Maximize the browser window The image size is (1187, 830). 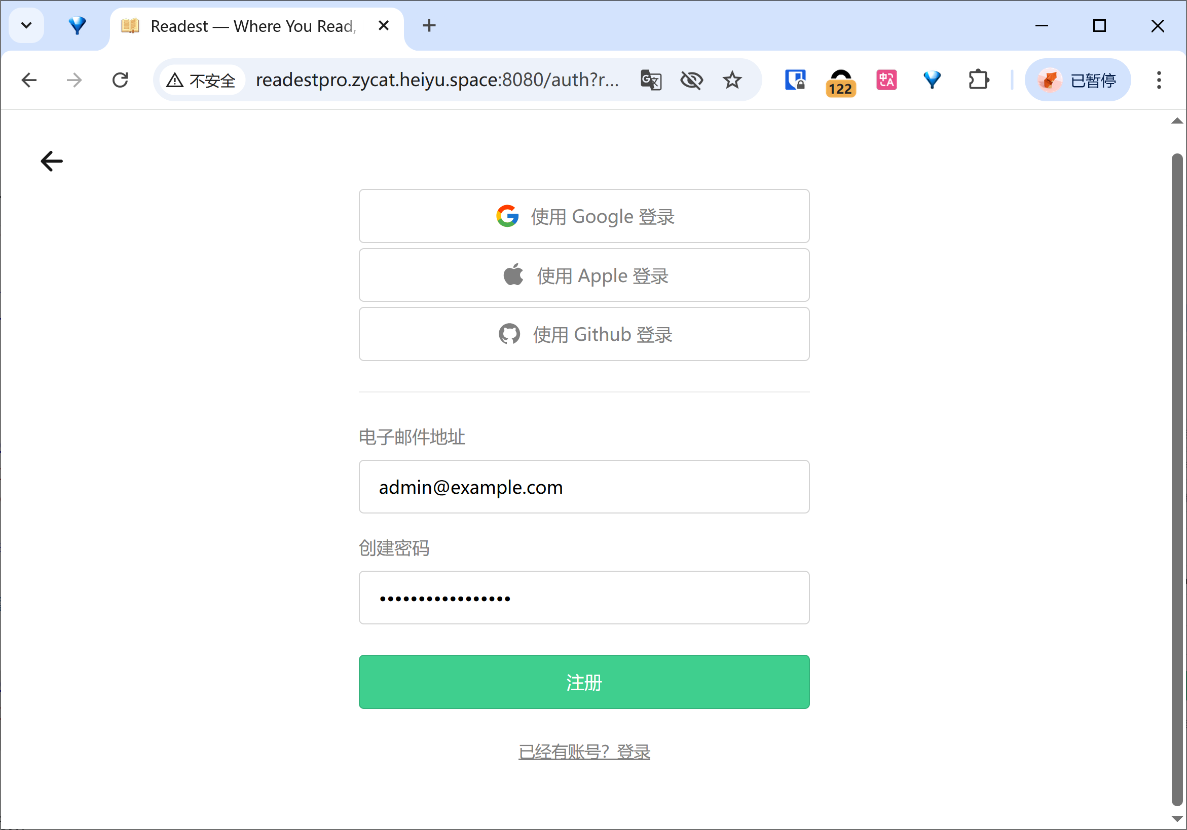click(1100, 25)
